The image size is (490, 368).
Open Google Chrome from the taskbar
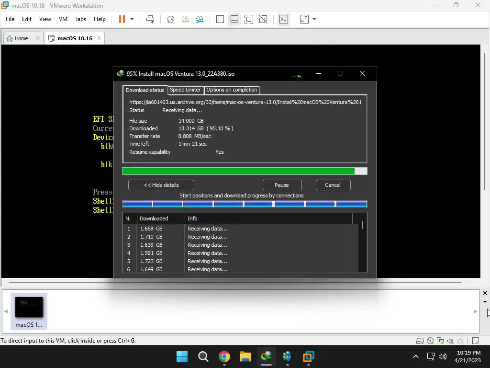point(224,356)
